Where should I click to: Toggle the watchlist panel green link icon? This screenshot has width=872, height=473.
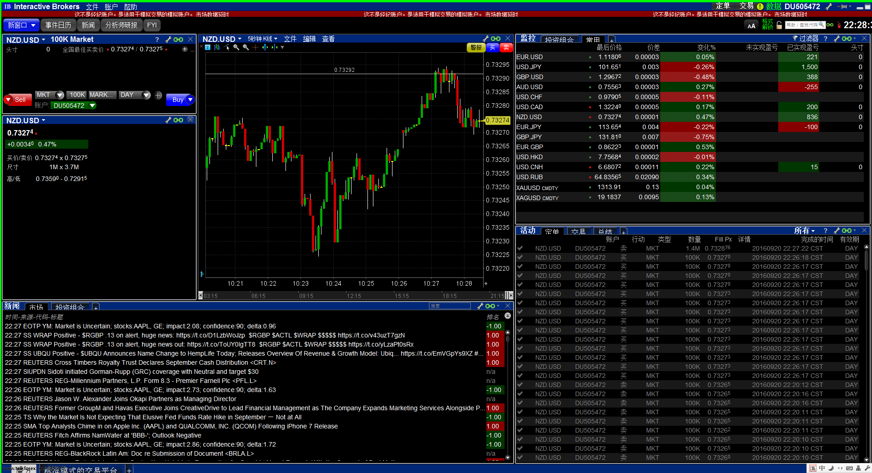pos(847,39)
